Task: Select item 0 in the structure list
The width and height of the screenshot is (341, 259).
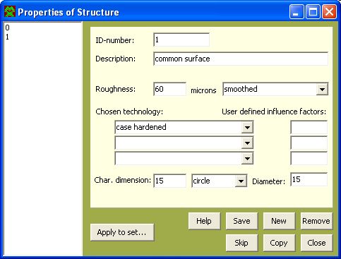Action: tap(8, 28)
